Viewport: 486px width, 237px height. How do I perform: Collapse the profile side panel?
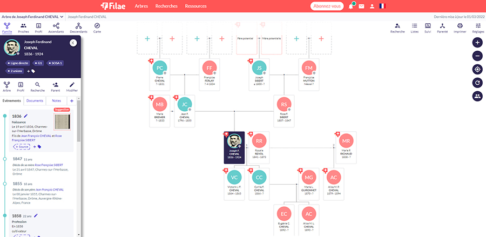pos(73,43)
